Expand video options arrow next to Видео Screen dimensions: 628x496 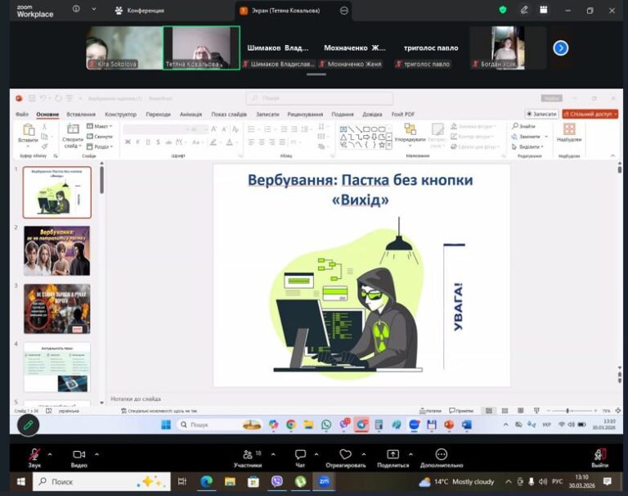(x=96, y=453)
